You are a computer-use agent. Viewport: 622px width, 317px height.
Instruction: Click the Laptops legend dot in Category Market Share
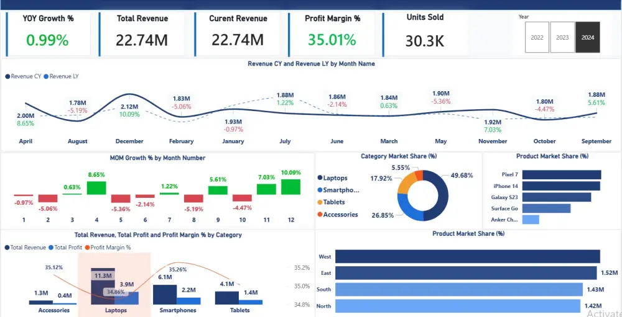pos(320,178)
